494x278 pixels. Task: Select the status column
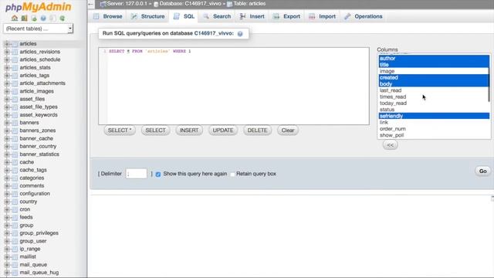coord(433,110)
